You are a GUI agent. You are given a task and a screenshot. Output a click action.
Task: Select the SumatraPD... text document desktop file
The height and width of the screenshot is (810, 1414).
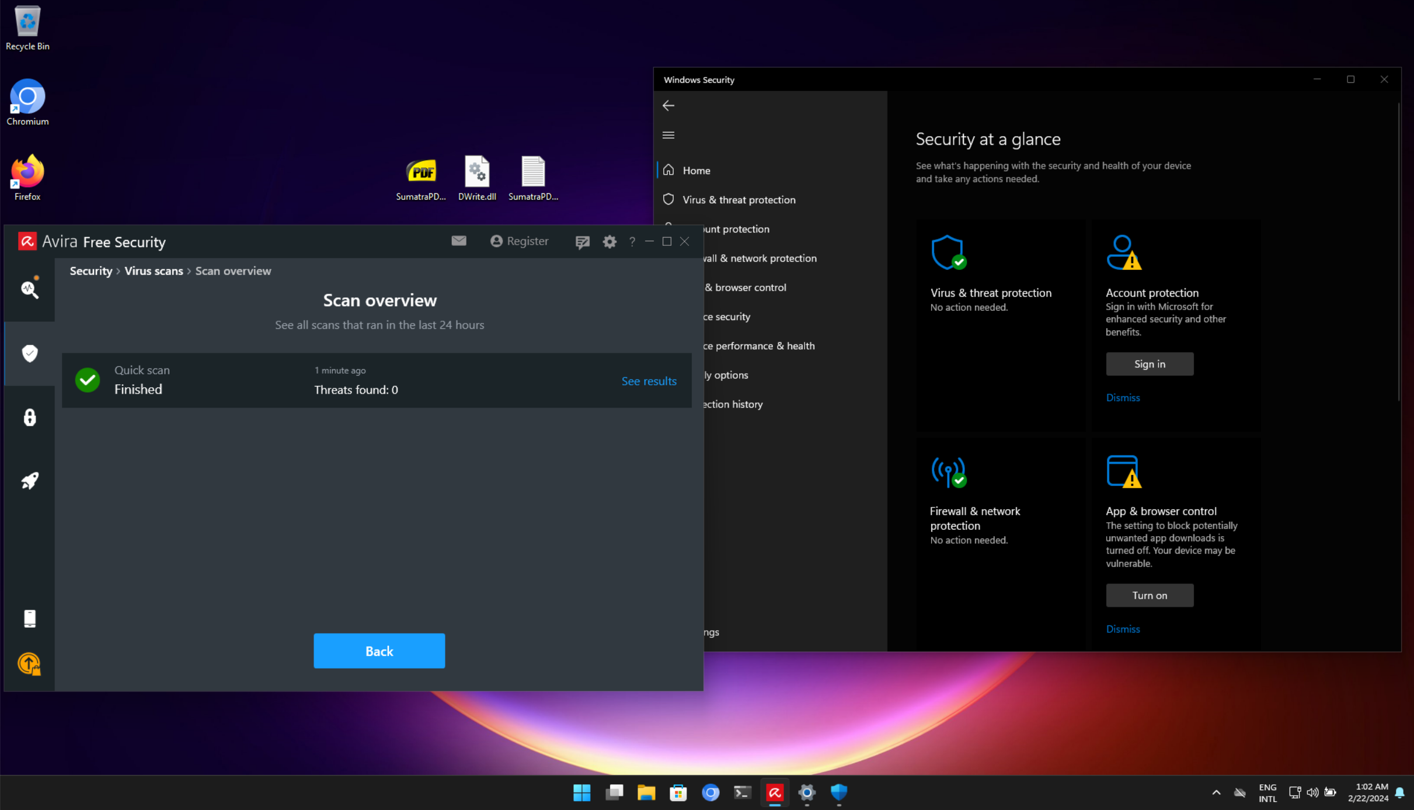pyautogui.click(x=533, y=178)
